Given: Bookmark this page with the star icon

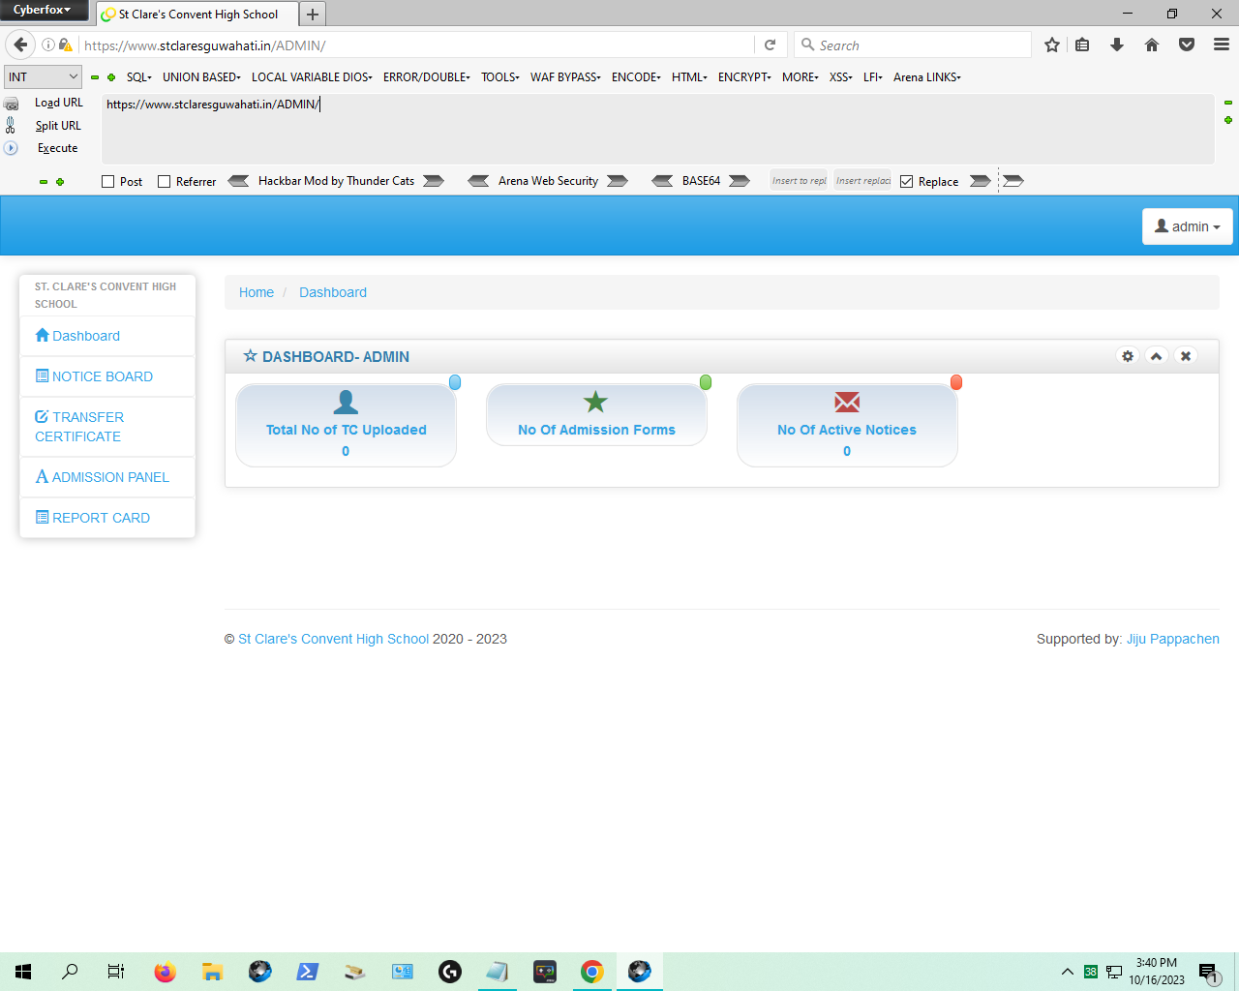Looking at the screenshot, I should (x=1052, y=45).
